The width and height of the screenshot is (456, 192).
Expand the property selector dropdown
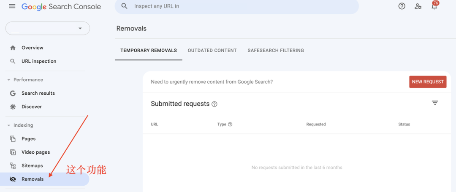(x=48, y=29)
